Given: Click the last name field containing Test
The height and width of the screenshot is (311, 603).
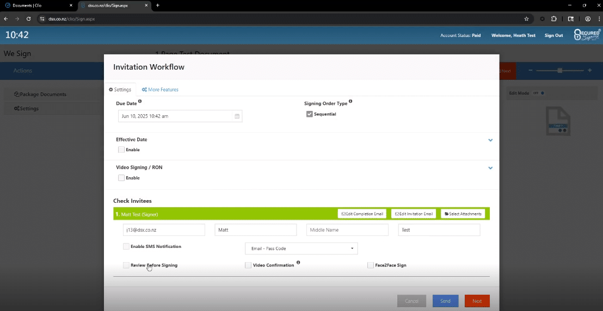Looking at the screenshot, I should point(439,230).
